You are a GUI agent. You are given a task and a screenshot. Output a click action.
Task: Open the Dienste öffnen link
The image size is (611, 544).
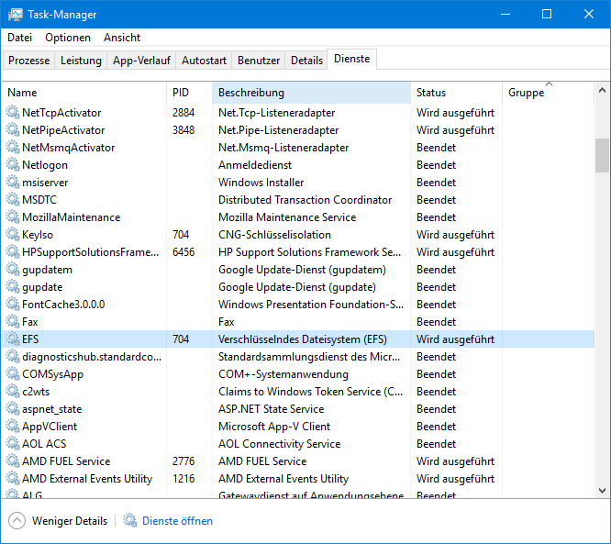coord(177,521)
